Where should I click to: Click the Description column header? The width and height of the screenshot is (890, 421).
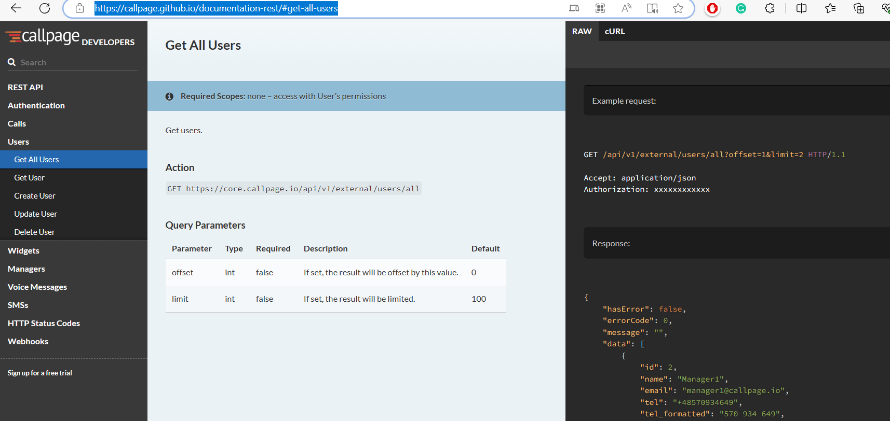tap(326, 249)
